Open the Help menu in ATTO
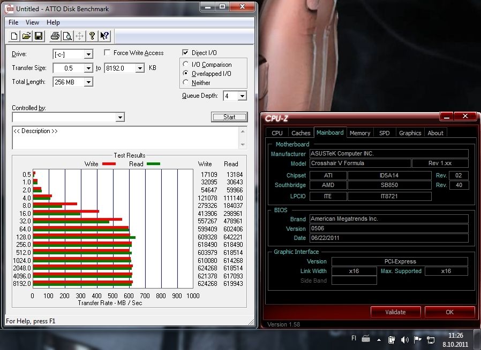This screenshot has height=350, width=481. [x=53, y=22]
